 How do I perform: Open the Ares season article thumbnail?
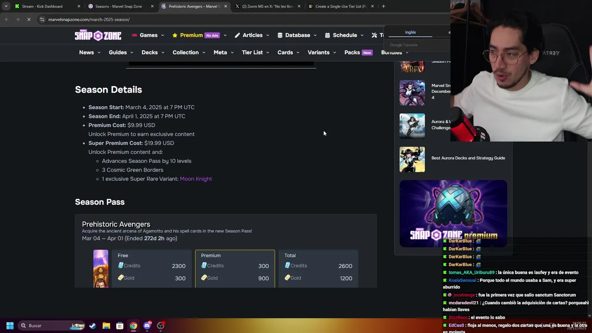coord(412,66)
